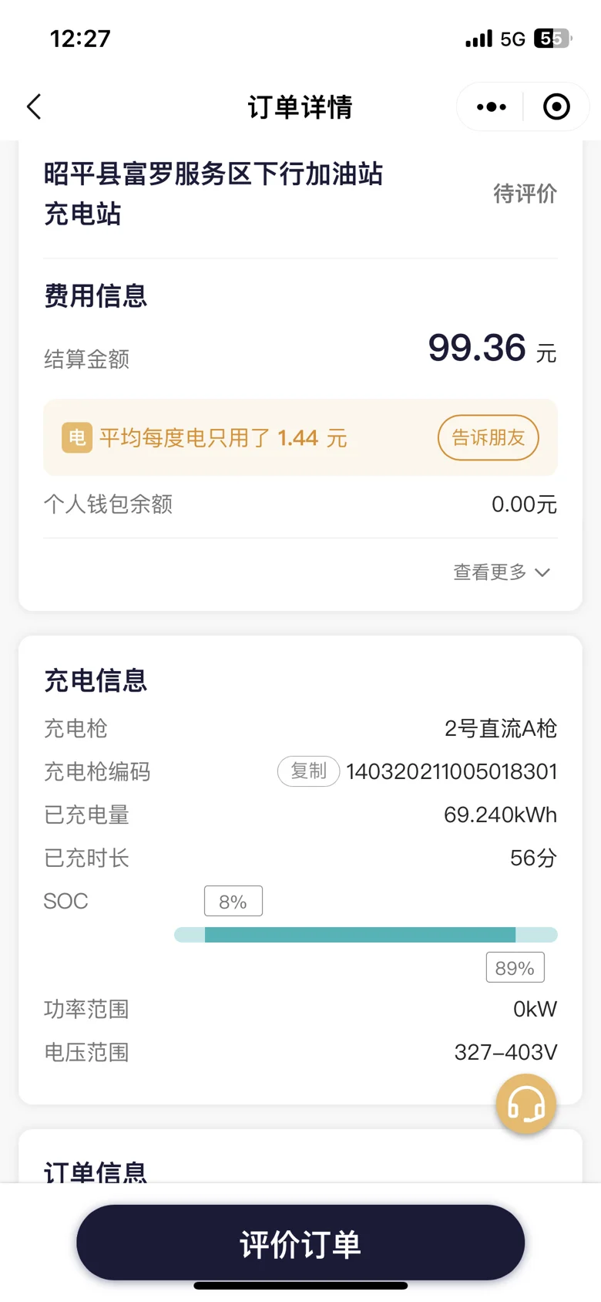The width and height of the screenshot is (601, 1302).
Task: Tap the 5G signal status indicator
Action: coord(512,39)
